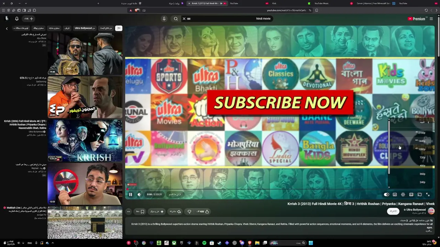Go back from quality menu

(x=428, y=122)
